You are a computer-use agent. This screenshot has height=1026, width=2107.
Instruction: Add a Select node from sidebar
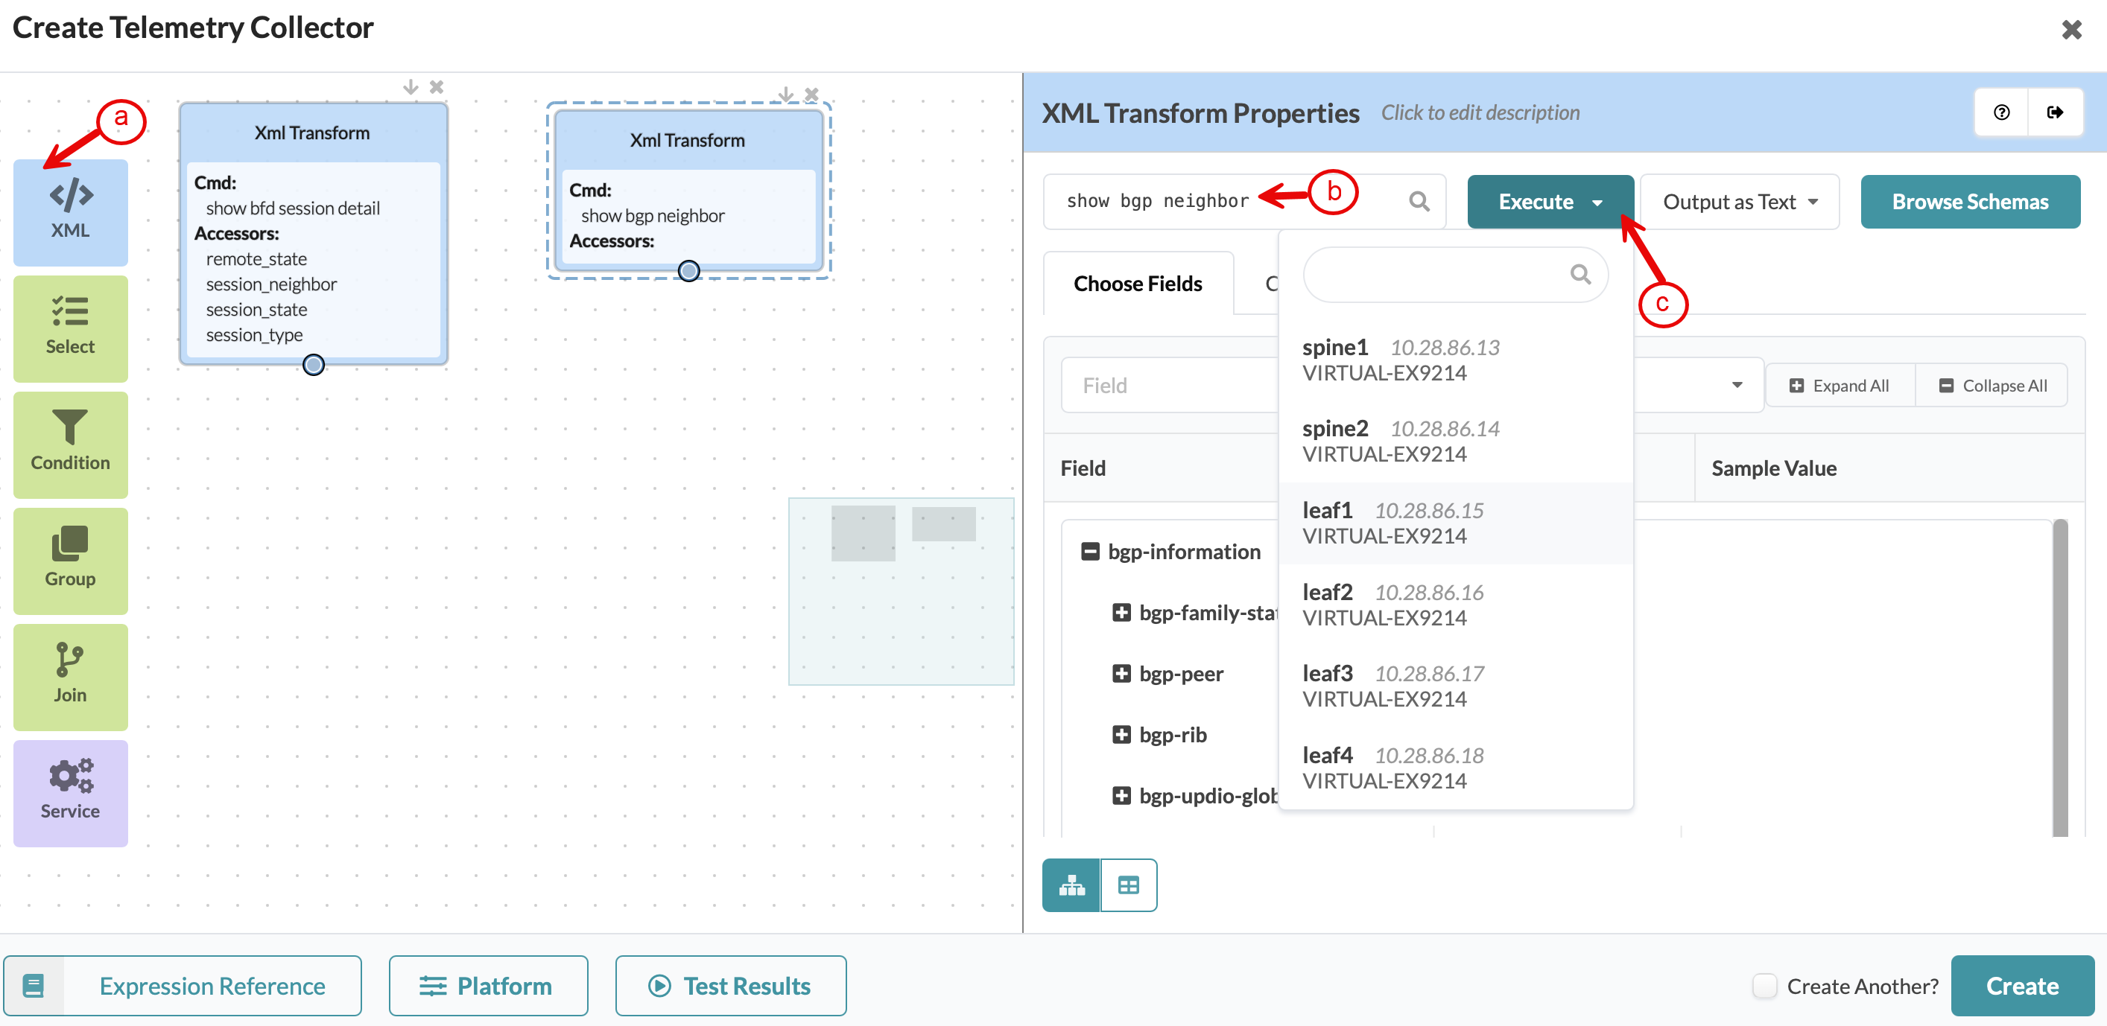coord(70,328)
